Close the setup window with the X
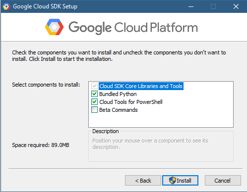The image size is (247, 192). click(x=236, y=6)
